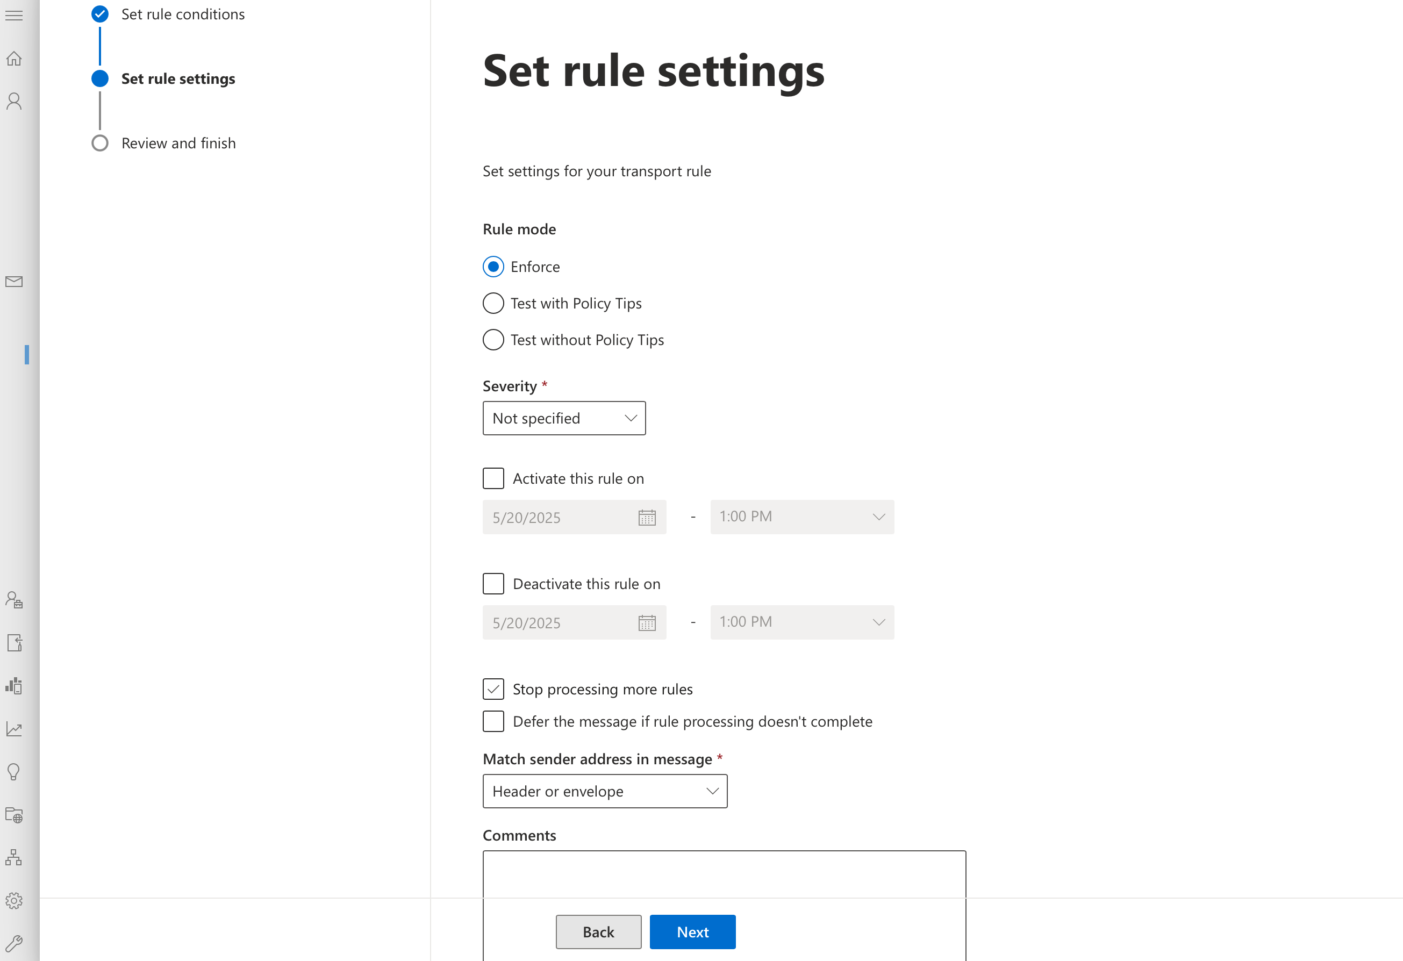
Task: Uncheck Stop processing more rules
Action: 493,689
